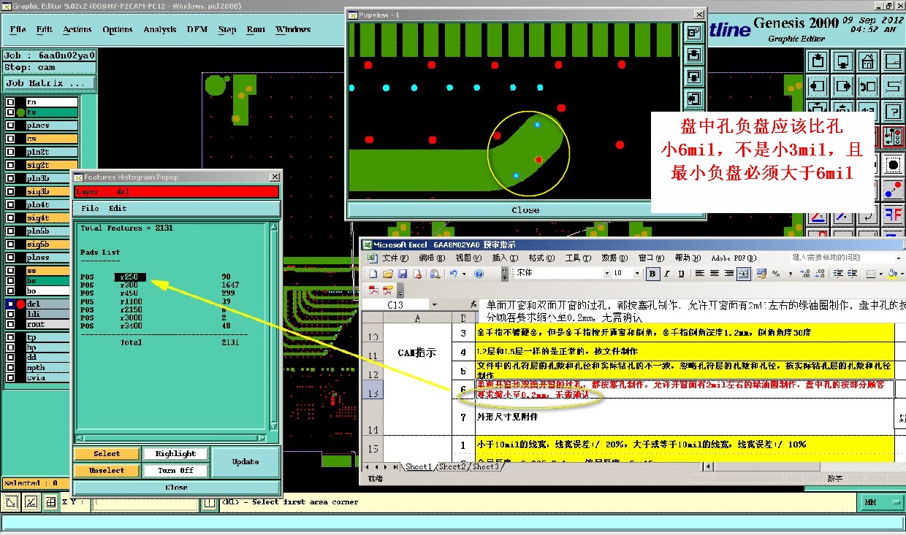Click the undo-zoom previous view icon
The image size is (906, 535).
click(867, 86)
